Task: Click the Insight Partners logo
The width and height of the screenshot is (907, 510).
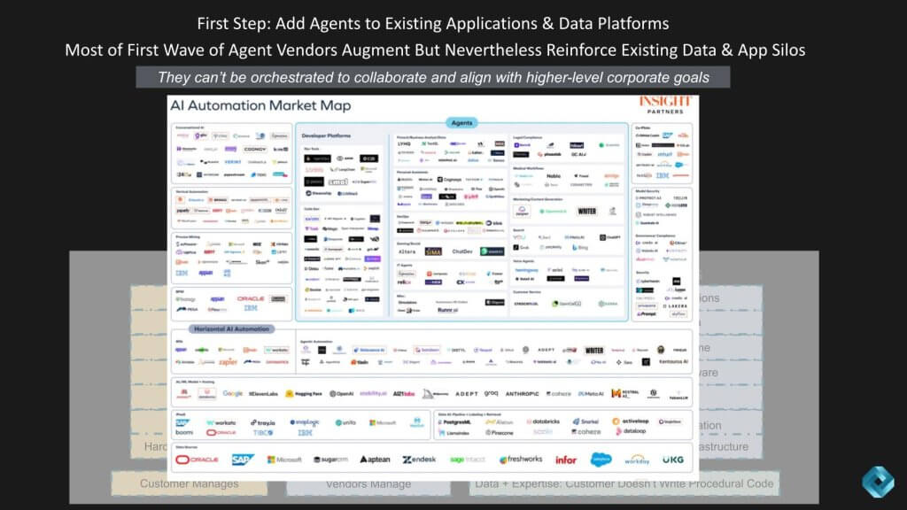Action: tap(665, 104)
